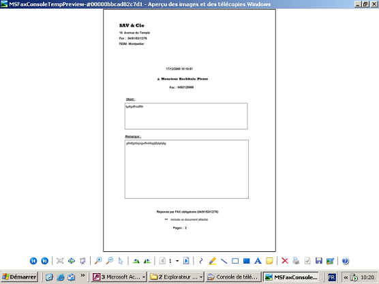Delete with the red X icon
The width and height of the screenshot is (379, 284).
[285, 261]
